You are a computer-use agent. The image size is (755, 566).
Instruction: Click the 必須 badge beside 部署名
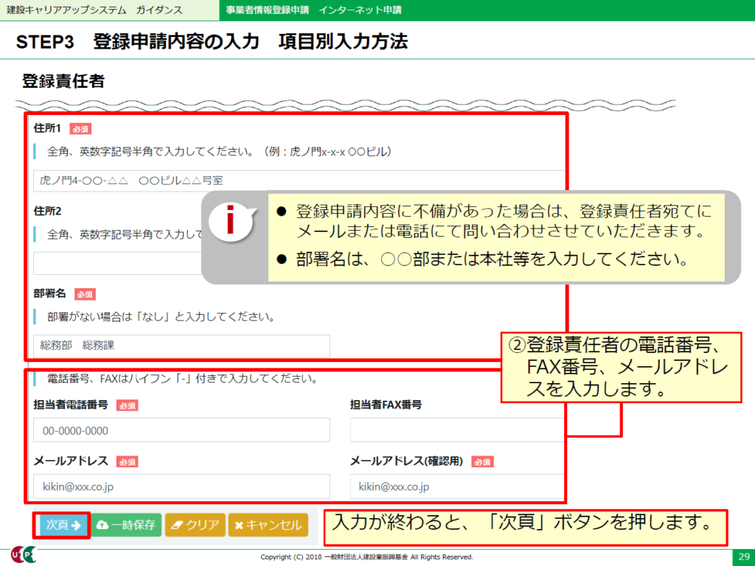pos(85,294)
